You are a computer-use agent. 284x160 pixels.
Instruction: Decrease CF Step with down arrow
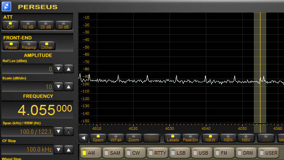click(x=58, y=150)
